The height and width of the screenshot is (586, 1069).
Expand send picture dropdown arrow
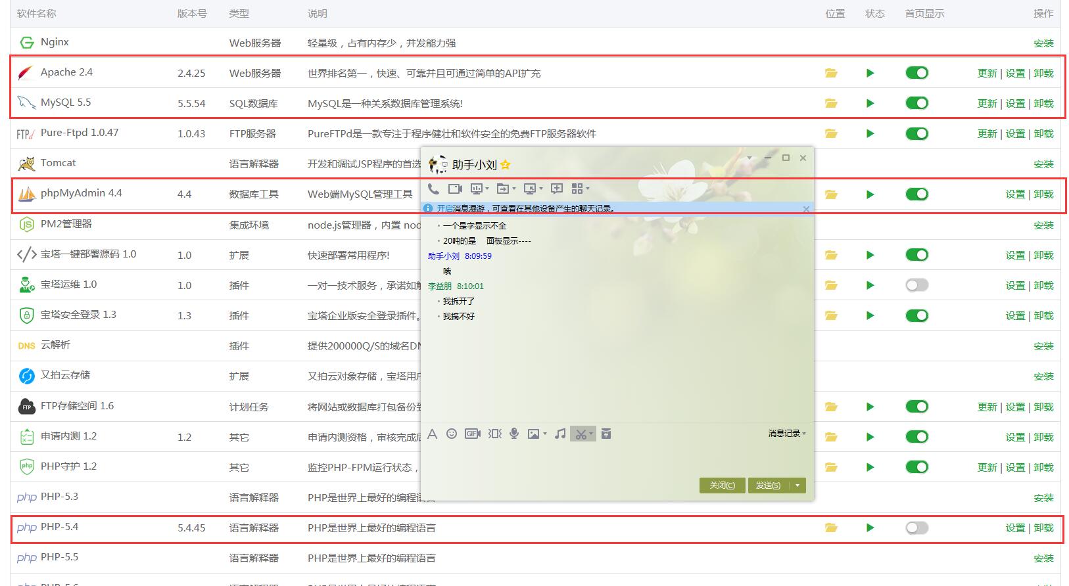[x=545, y=434]
